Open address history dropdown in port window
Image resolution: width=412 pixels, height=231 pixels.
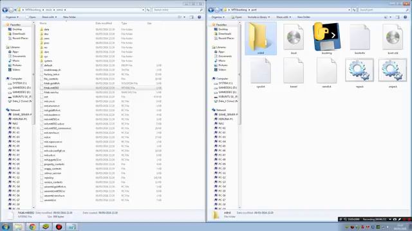point(349,10)
